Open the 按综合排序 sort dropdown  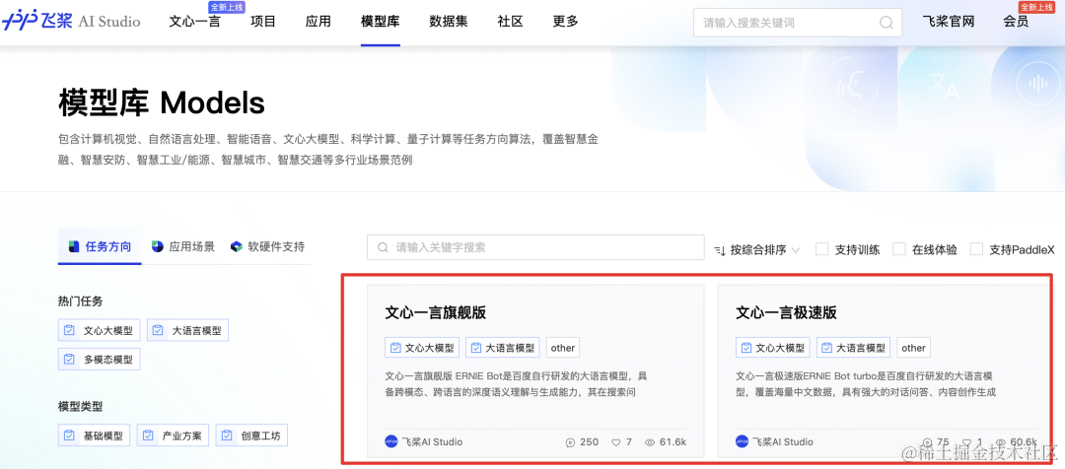tap(757, 249)
